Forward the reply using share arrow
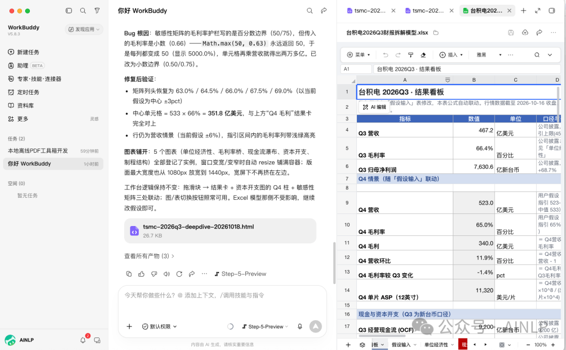This screenshot has width=566, height=350. pyautogui.click(x=192, y=274)
